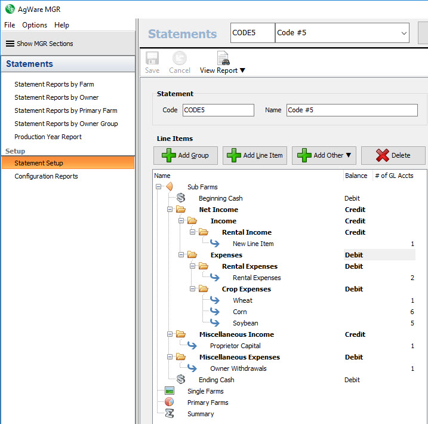This screenshot has height=424, width=428.
Task: Click the statement Name input field
Action: [x=351, y=110]
